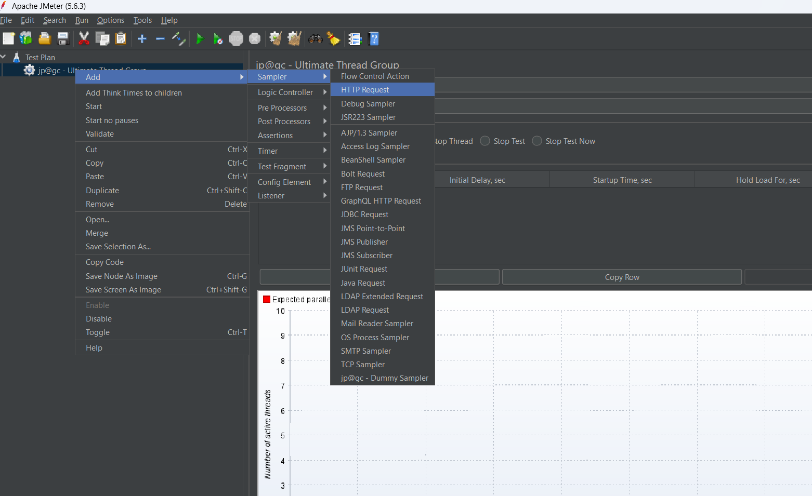Viewport: 812px width, 496px height.
Task: Click the Reset Search broom icon
Action: pyautogui.click(x=333, y=38)
